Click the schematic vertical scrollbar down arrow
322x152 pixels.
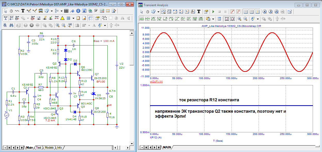tap(131, 143)
